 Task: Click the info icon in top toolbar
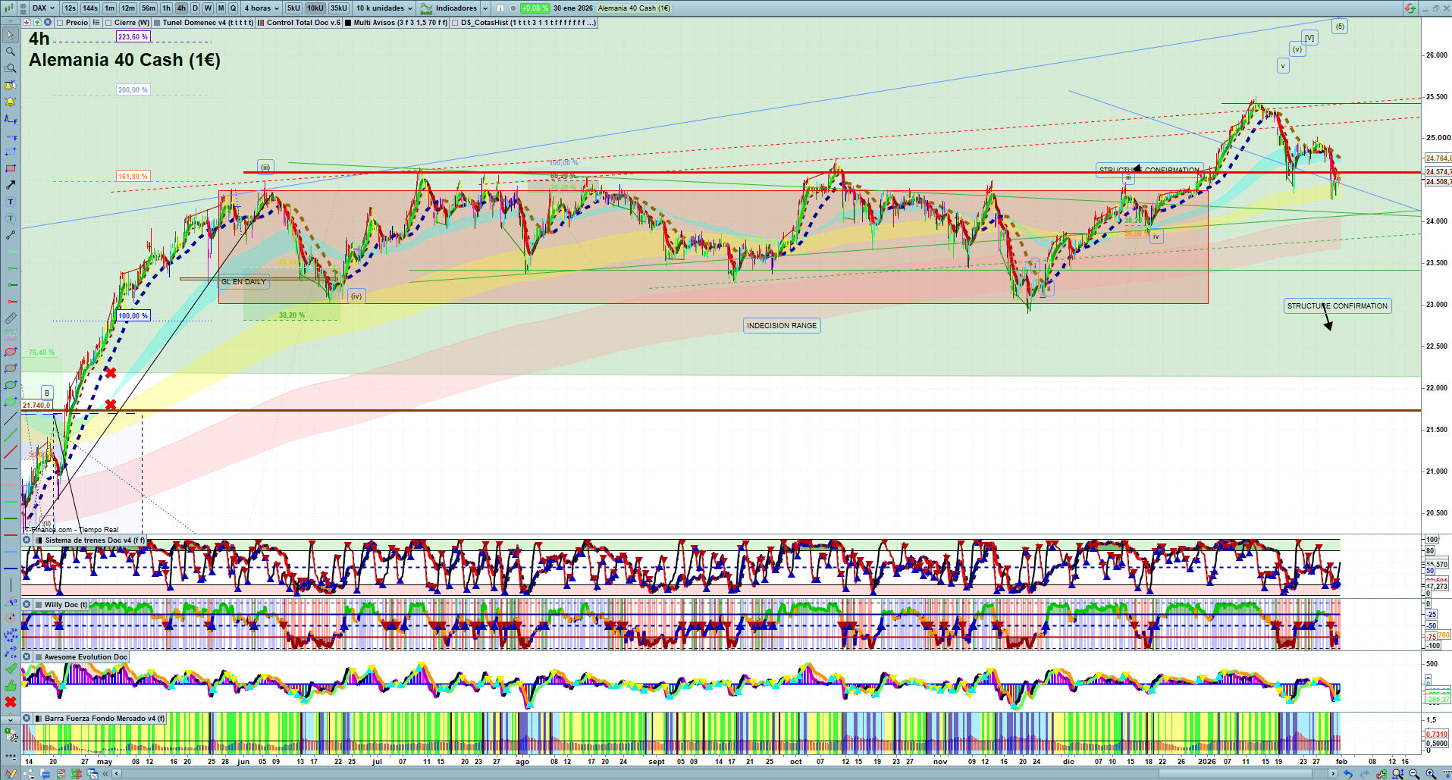pyautogui.click(x=500, y=8)
